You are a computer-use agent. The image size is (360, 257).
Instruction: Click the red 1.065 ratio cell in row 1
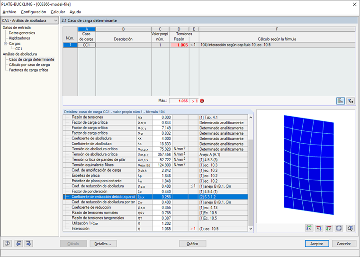pyautogui.click(x=179, y=45)
